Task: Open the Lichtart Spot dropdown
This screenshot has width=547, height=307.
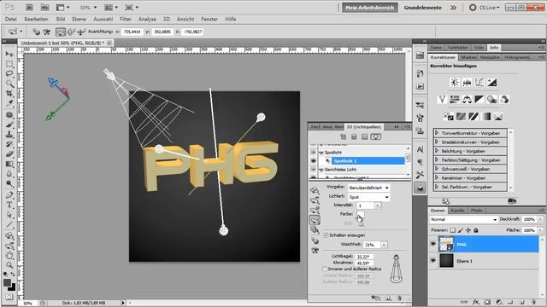Action: pyautogui.click(x=369, y=197)
